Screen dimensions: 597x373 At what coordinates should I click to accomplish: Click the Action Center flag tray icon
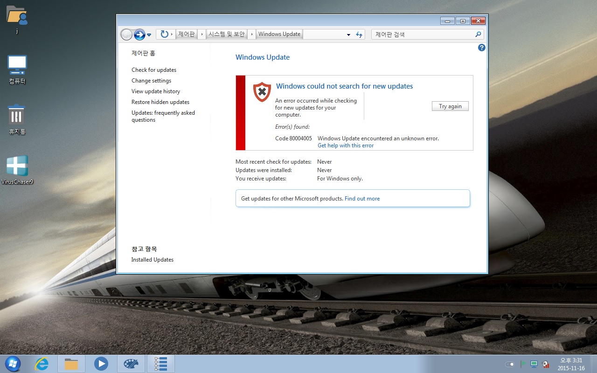click(x=523, y=364)
